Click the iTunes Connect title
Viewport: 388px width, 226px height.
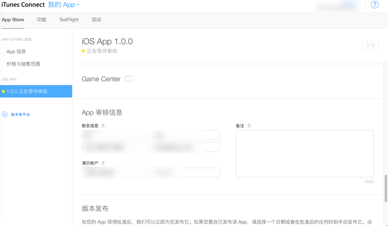tap(23, 5)
